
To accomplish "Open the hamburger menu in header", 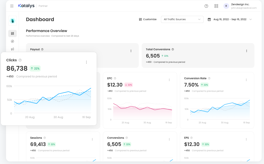I will tap(12, 6).
